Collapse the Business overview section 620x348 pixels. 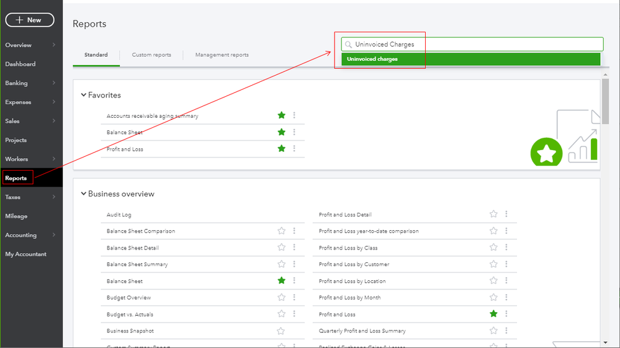pos(83,194)
